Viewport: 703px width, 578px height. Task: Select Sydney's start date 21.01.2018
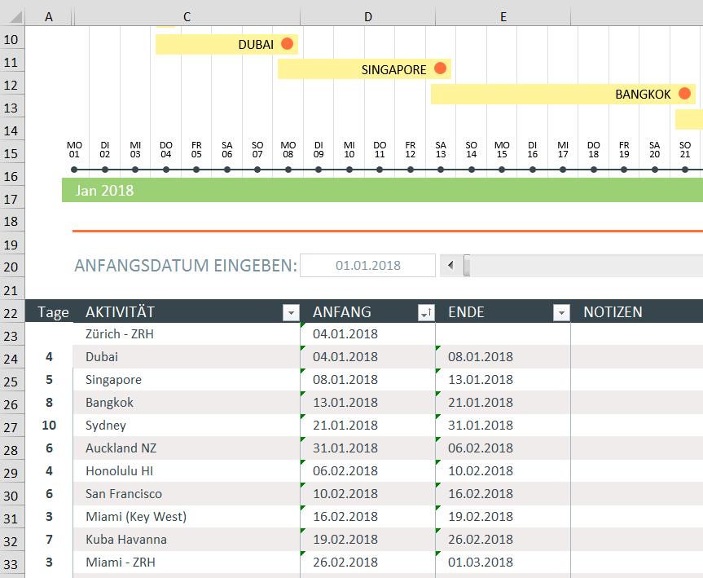coord(367,426)
